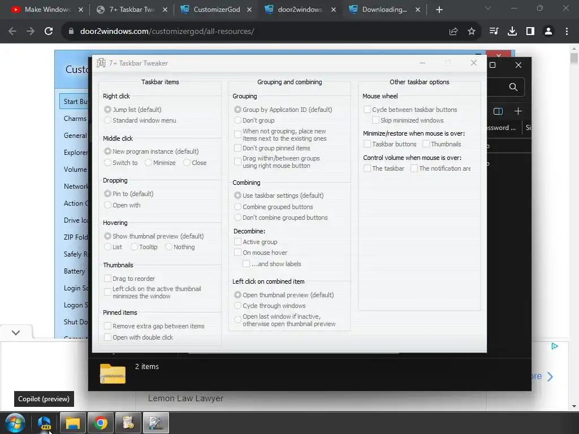Click the split-view icon in the dark window
The image size is (579, 434).
coord(498,111)
